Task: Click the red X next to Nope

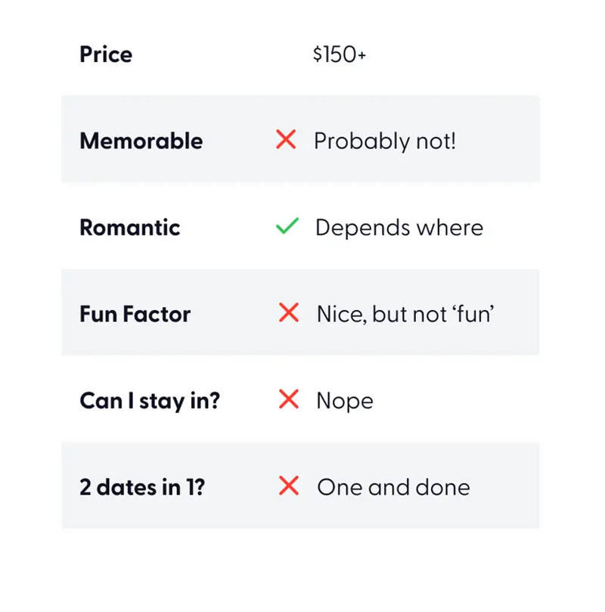Action: [x=289, y=399]
